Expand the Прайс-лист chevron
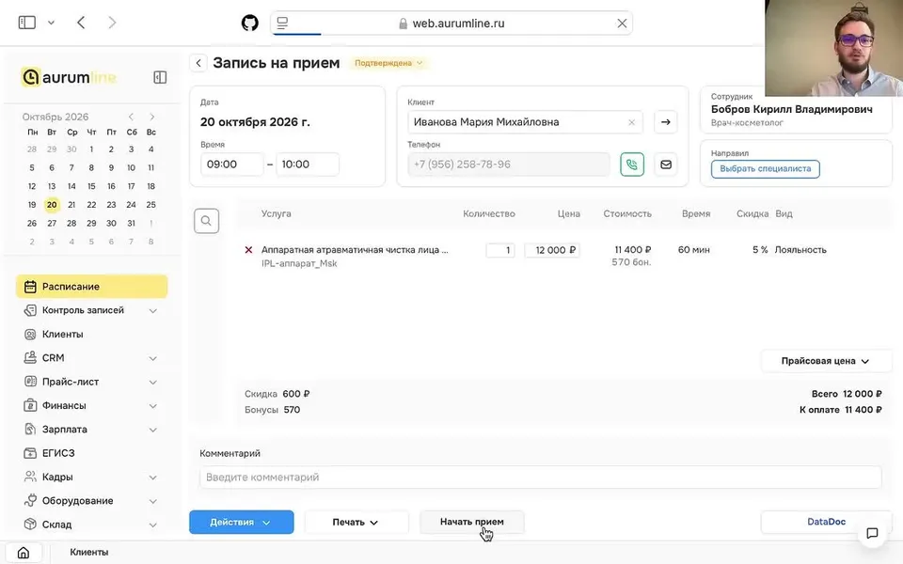903x564 pixels. [152, 383]
